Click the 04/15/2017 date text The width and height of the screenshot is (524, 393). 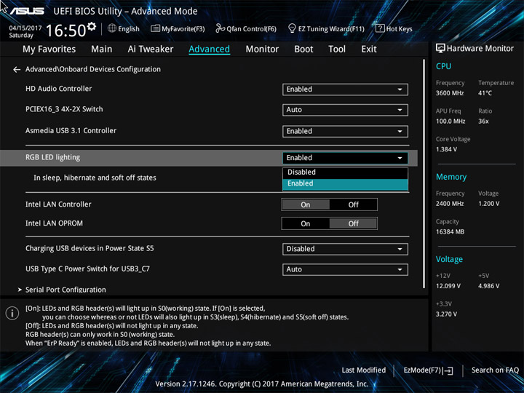25,28
